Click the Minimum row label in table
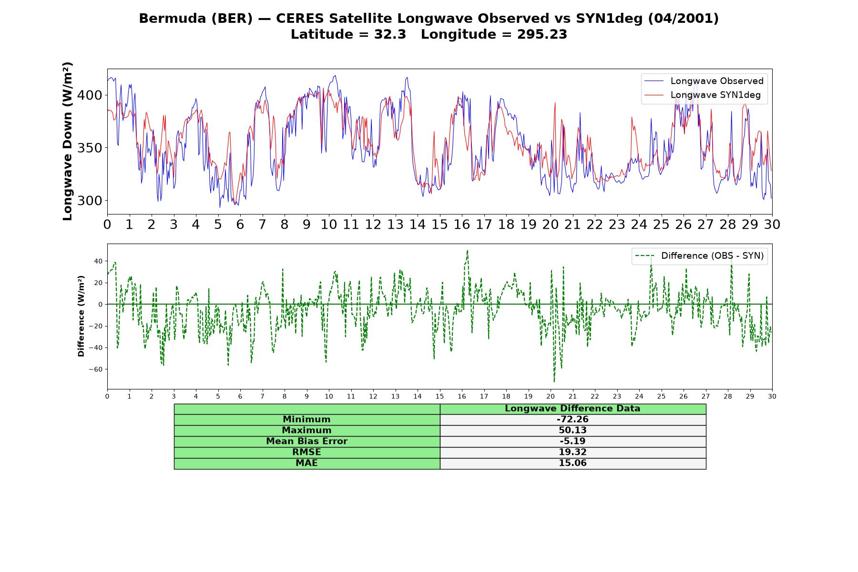This screenshot has height=572, width=858. click(307, 419)
